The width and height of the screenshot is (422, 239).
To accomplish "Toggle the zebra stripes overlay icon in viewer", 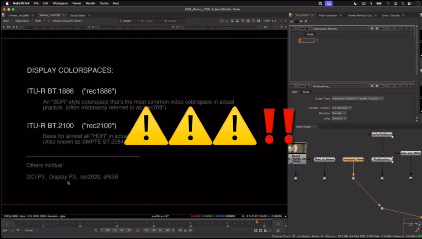I will (x=232, y=21).
